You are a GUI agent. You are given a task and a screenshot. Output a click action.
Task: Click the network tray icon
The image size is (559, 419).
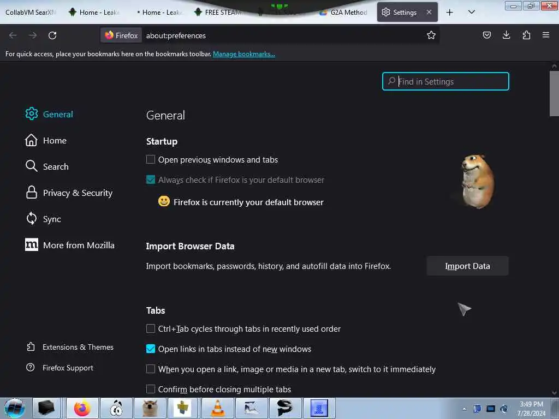click(491, 409)
